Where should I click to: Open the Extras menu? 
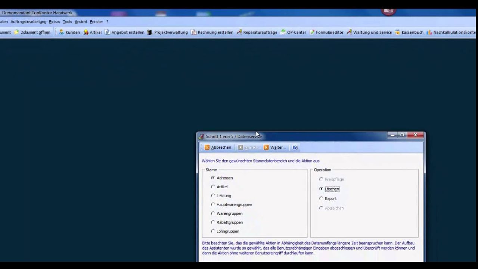(x=55, y=22)
